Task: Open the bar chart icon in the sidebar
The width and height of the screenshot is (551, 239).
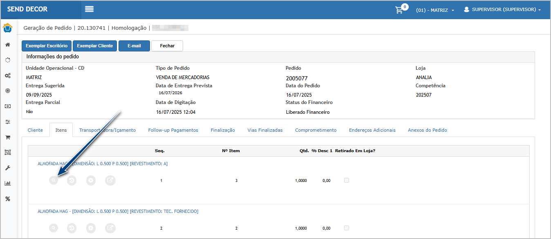Action: coord(7,183)
